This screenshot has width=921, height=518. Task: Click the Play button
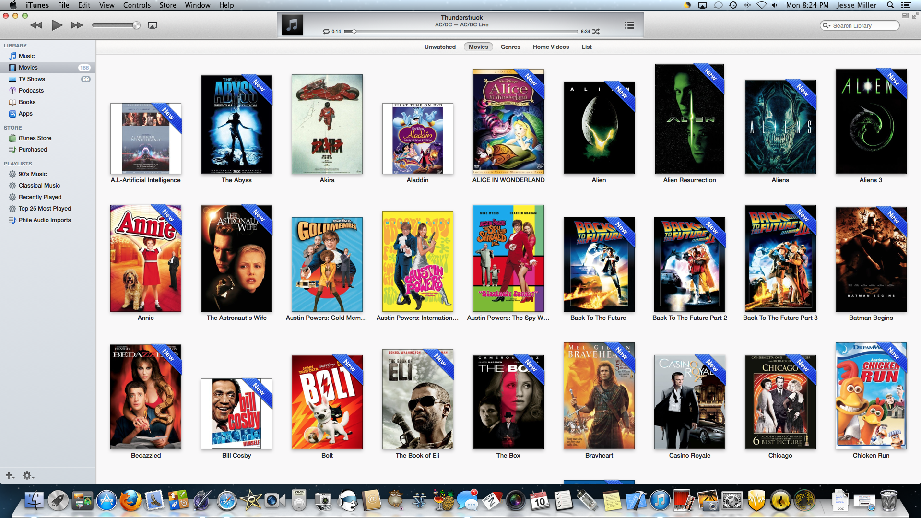click(57, 25)
